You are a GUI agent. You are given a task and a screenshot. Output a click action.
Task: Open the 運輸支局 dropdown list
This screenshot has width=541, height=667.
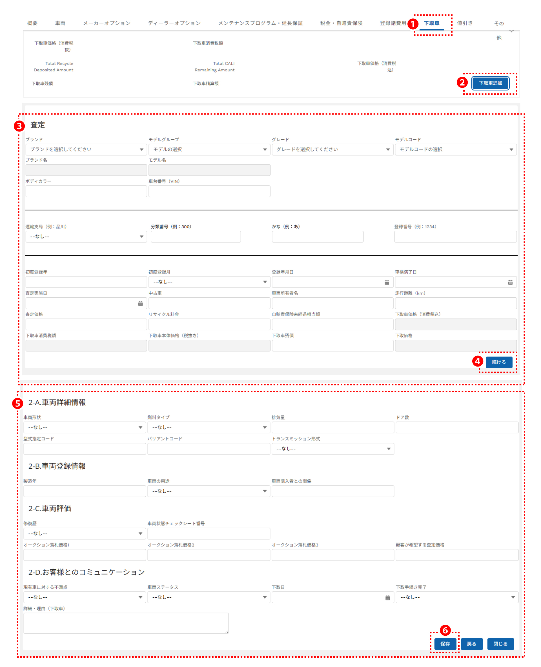click(x=86, y=236)
